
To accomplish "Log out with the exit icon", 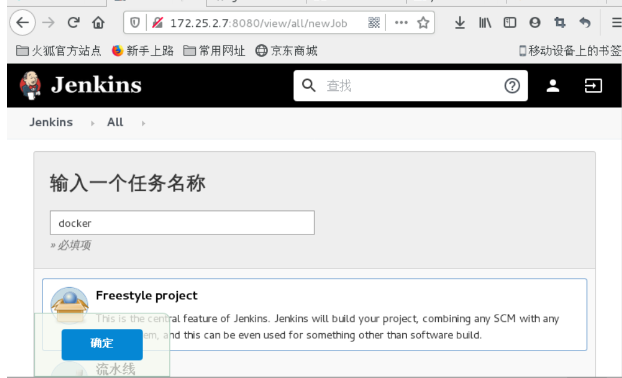I will [x=593, y=86].
